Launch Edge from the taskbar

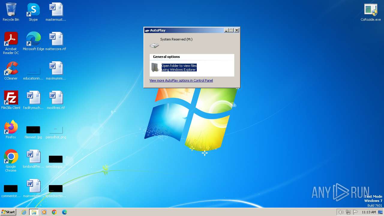[64, 212]
